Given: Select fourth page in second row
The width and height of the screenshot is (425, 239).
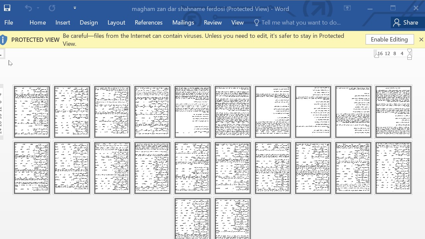Looking at the screenshot, I should pyautogui.click(x=152, y=168).
